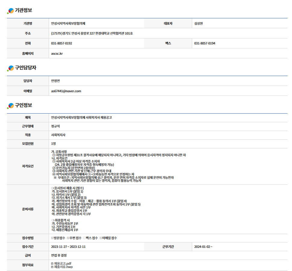Image resolution: width=292 pixels, height=271 pixels.
Task: Click the 기관정보 heading text
Action: click(x=23, y=11)
